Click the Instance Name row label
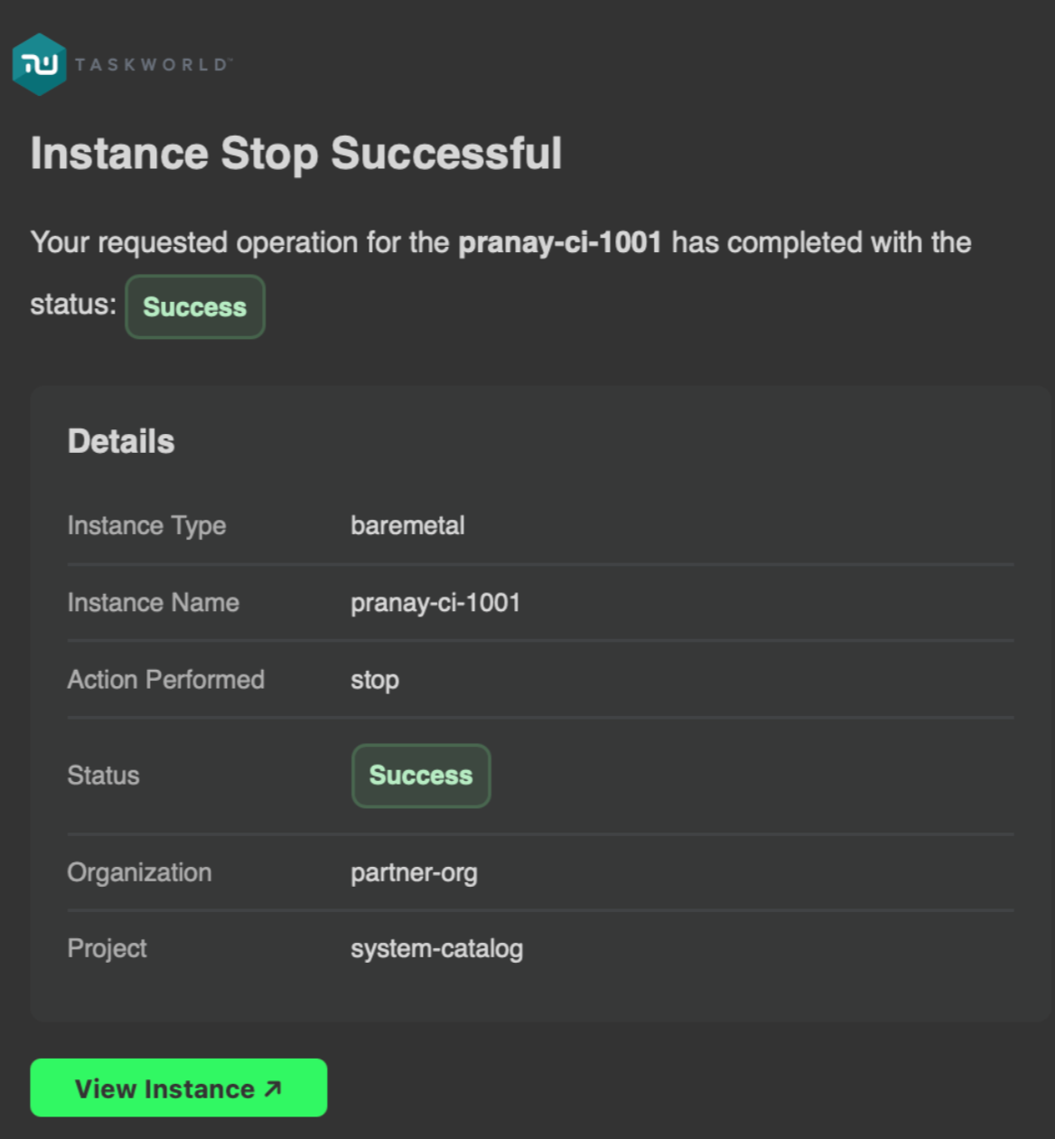 point(153,602)
